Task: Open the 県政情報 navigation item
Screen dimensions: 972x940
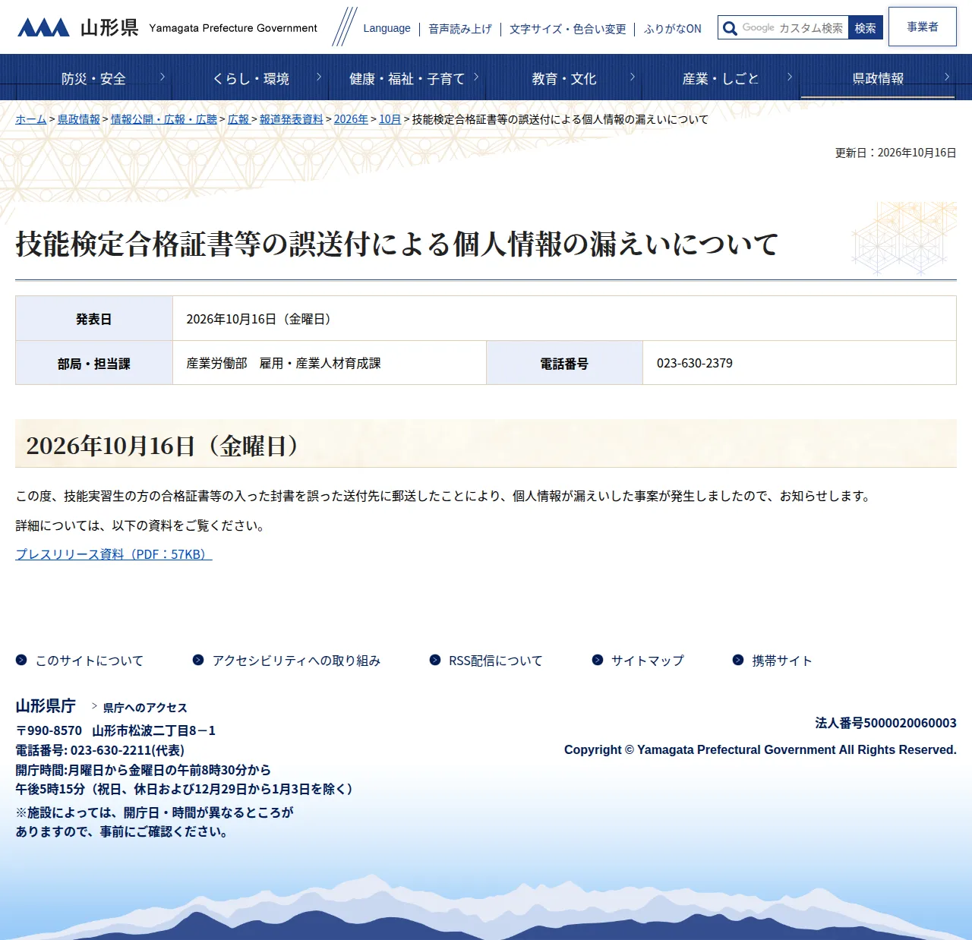Action: pos(878,78)
